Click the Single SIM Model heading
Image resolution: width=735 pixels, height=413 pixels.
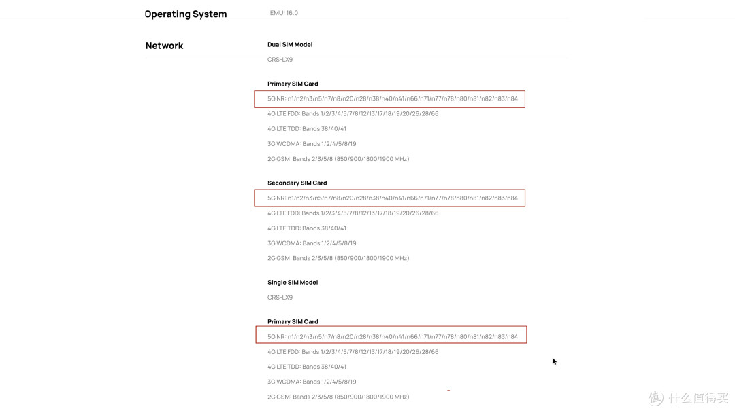tap(293, 283)
